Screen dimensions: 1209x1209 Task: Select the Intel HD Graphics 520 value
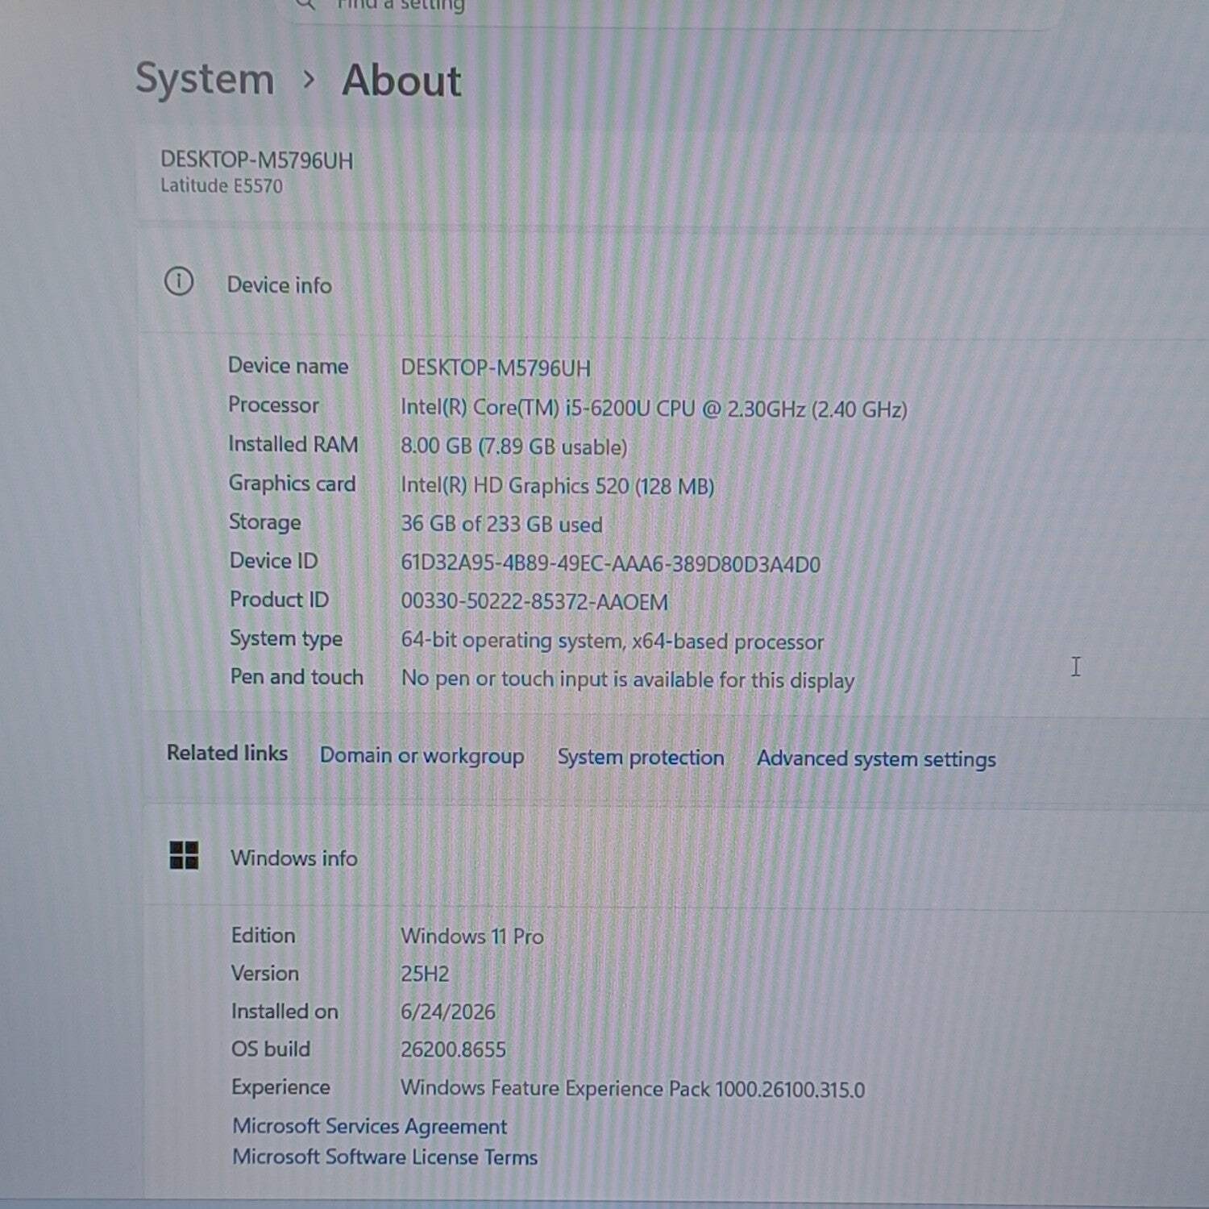(558, 486)
